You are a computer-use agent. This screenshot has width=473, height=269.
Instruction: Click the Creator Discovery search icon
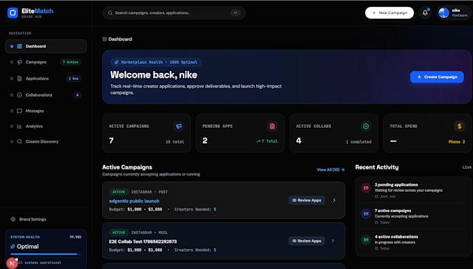click(x=19, y=141)
